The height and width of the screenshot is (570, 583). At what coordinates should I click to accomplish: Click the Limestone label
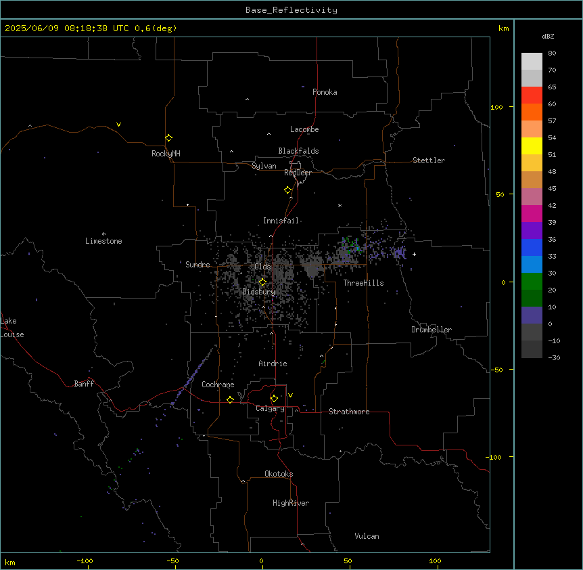point(103,241)
